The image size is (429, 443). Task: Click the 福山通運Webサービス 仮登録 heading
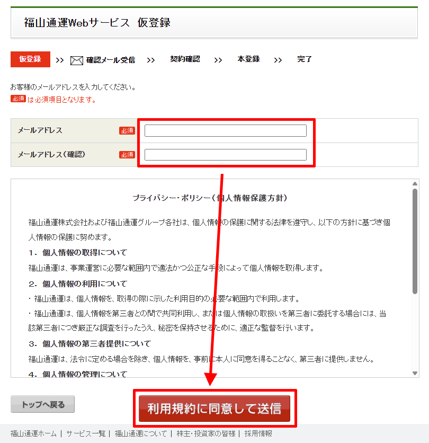click(x=97, y=23)
